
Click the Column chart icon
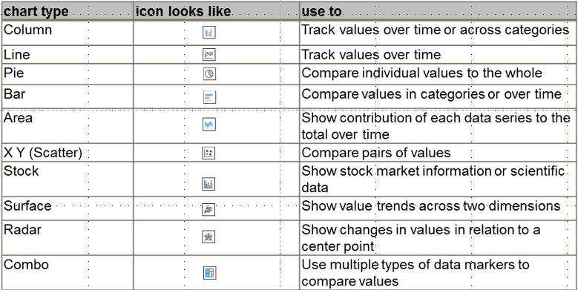[x=209, y=32]
